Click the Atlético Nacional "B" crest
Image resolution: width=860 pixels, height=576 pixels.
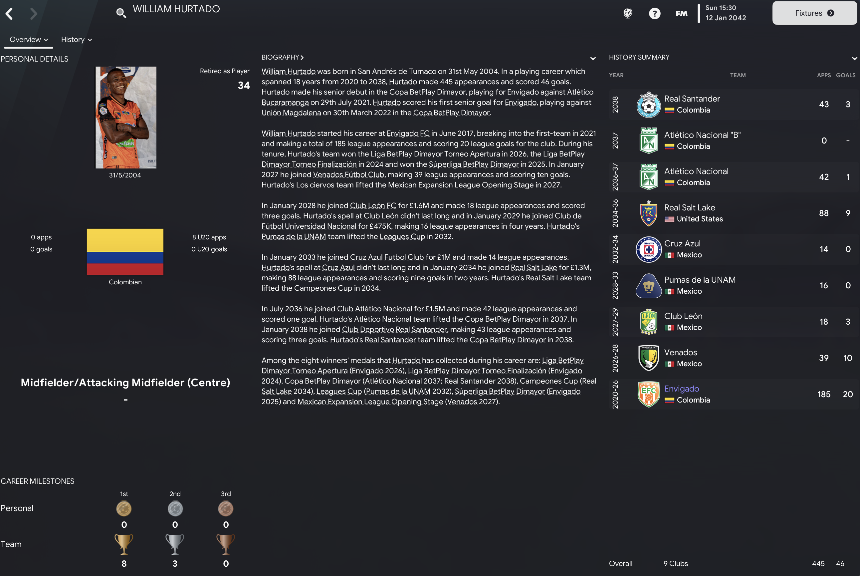click(648, 140)
